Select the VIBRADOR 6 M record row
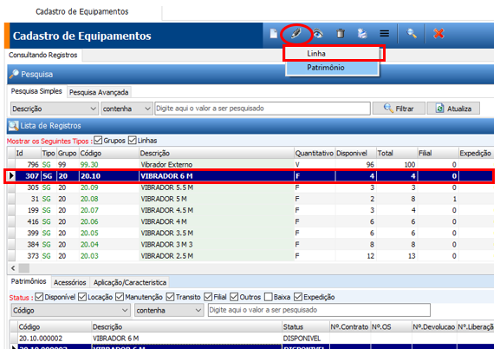Screen dimensions: 500x349 pos(250,176)
